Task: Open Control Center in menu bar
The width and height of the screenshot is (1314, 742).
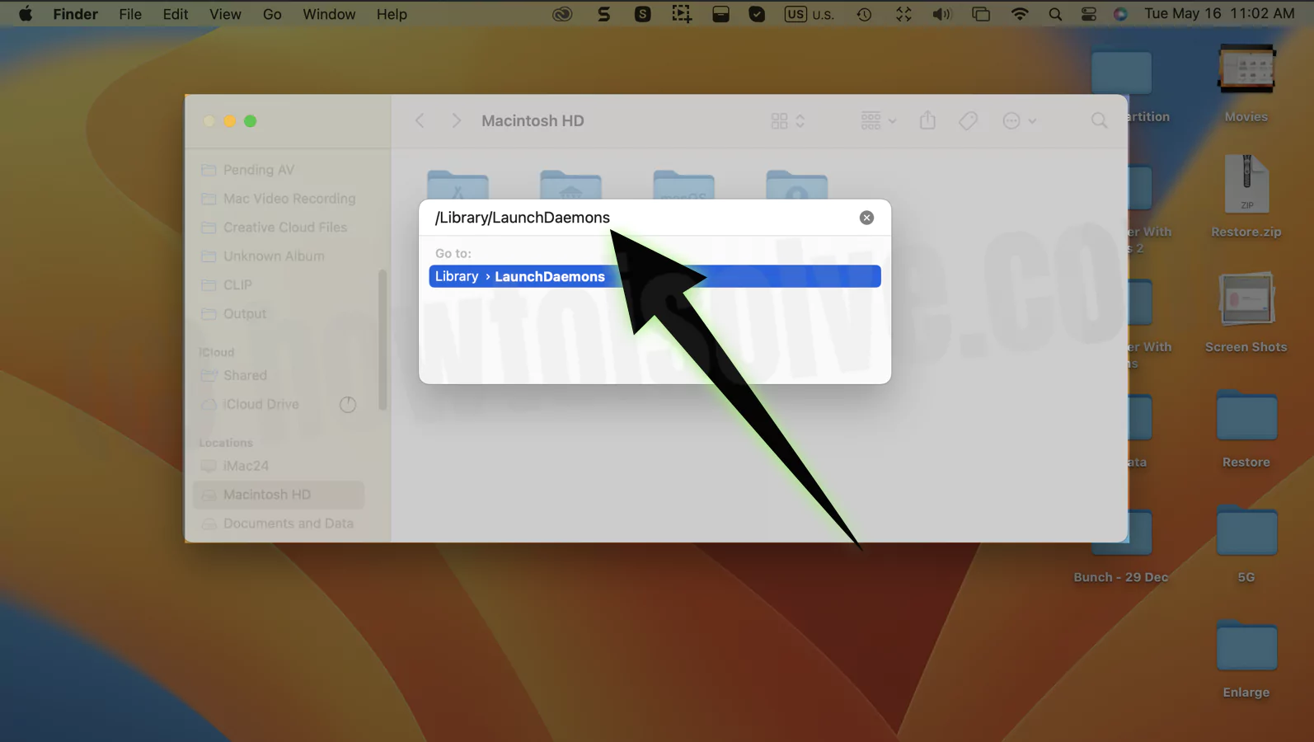Action: click(x=1088, y=14)
